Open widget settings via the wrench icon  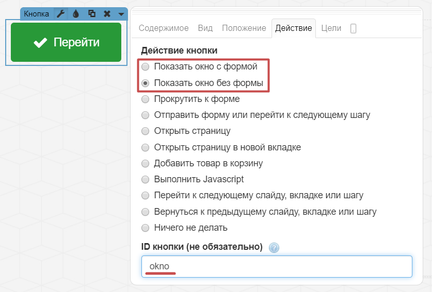pos(61,14)
